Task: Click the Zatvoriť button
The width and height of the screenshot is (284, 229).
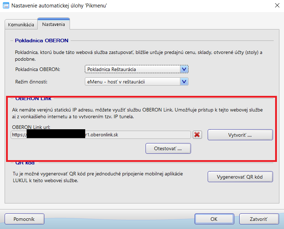Action: click(x=259, y=219)
